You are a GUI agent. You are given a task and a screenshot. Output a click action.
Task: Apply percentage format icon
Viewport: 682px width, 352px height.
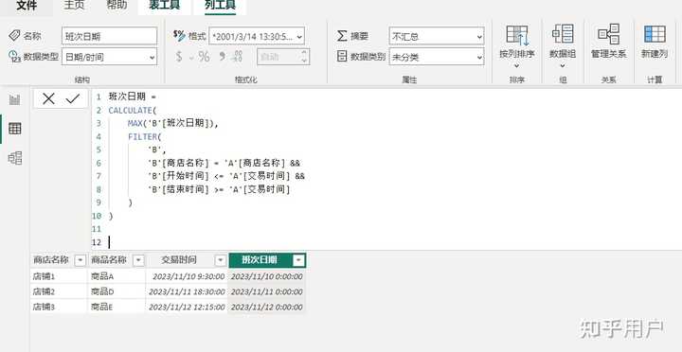tap(204, 57)
